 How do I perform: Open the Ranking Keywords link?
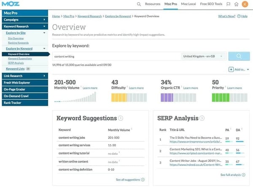click(19, 43)
